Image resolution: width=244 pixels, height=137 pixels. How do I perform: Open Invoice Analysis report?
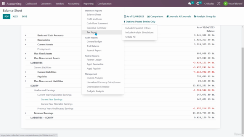point(95,78)
